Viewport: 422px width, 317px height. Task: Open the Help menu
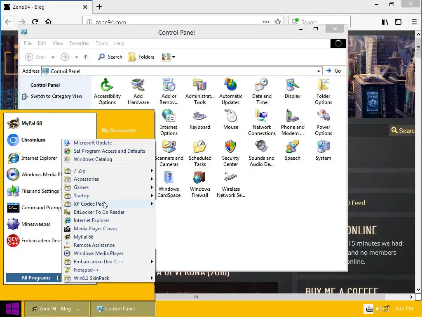(119, 43)
